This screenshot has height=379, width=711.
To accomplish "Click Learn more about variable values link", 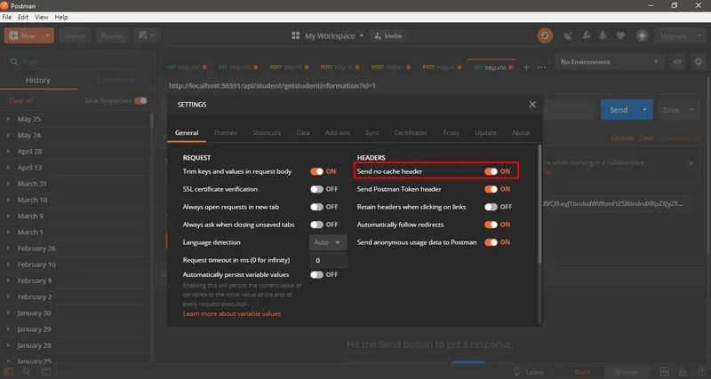I will (x=232, y=314).
